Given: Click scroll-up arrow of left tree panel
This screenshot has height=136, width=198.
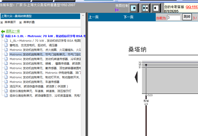Looking at the screenshot, I should [x=83, y=15].
